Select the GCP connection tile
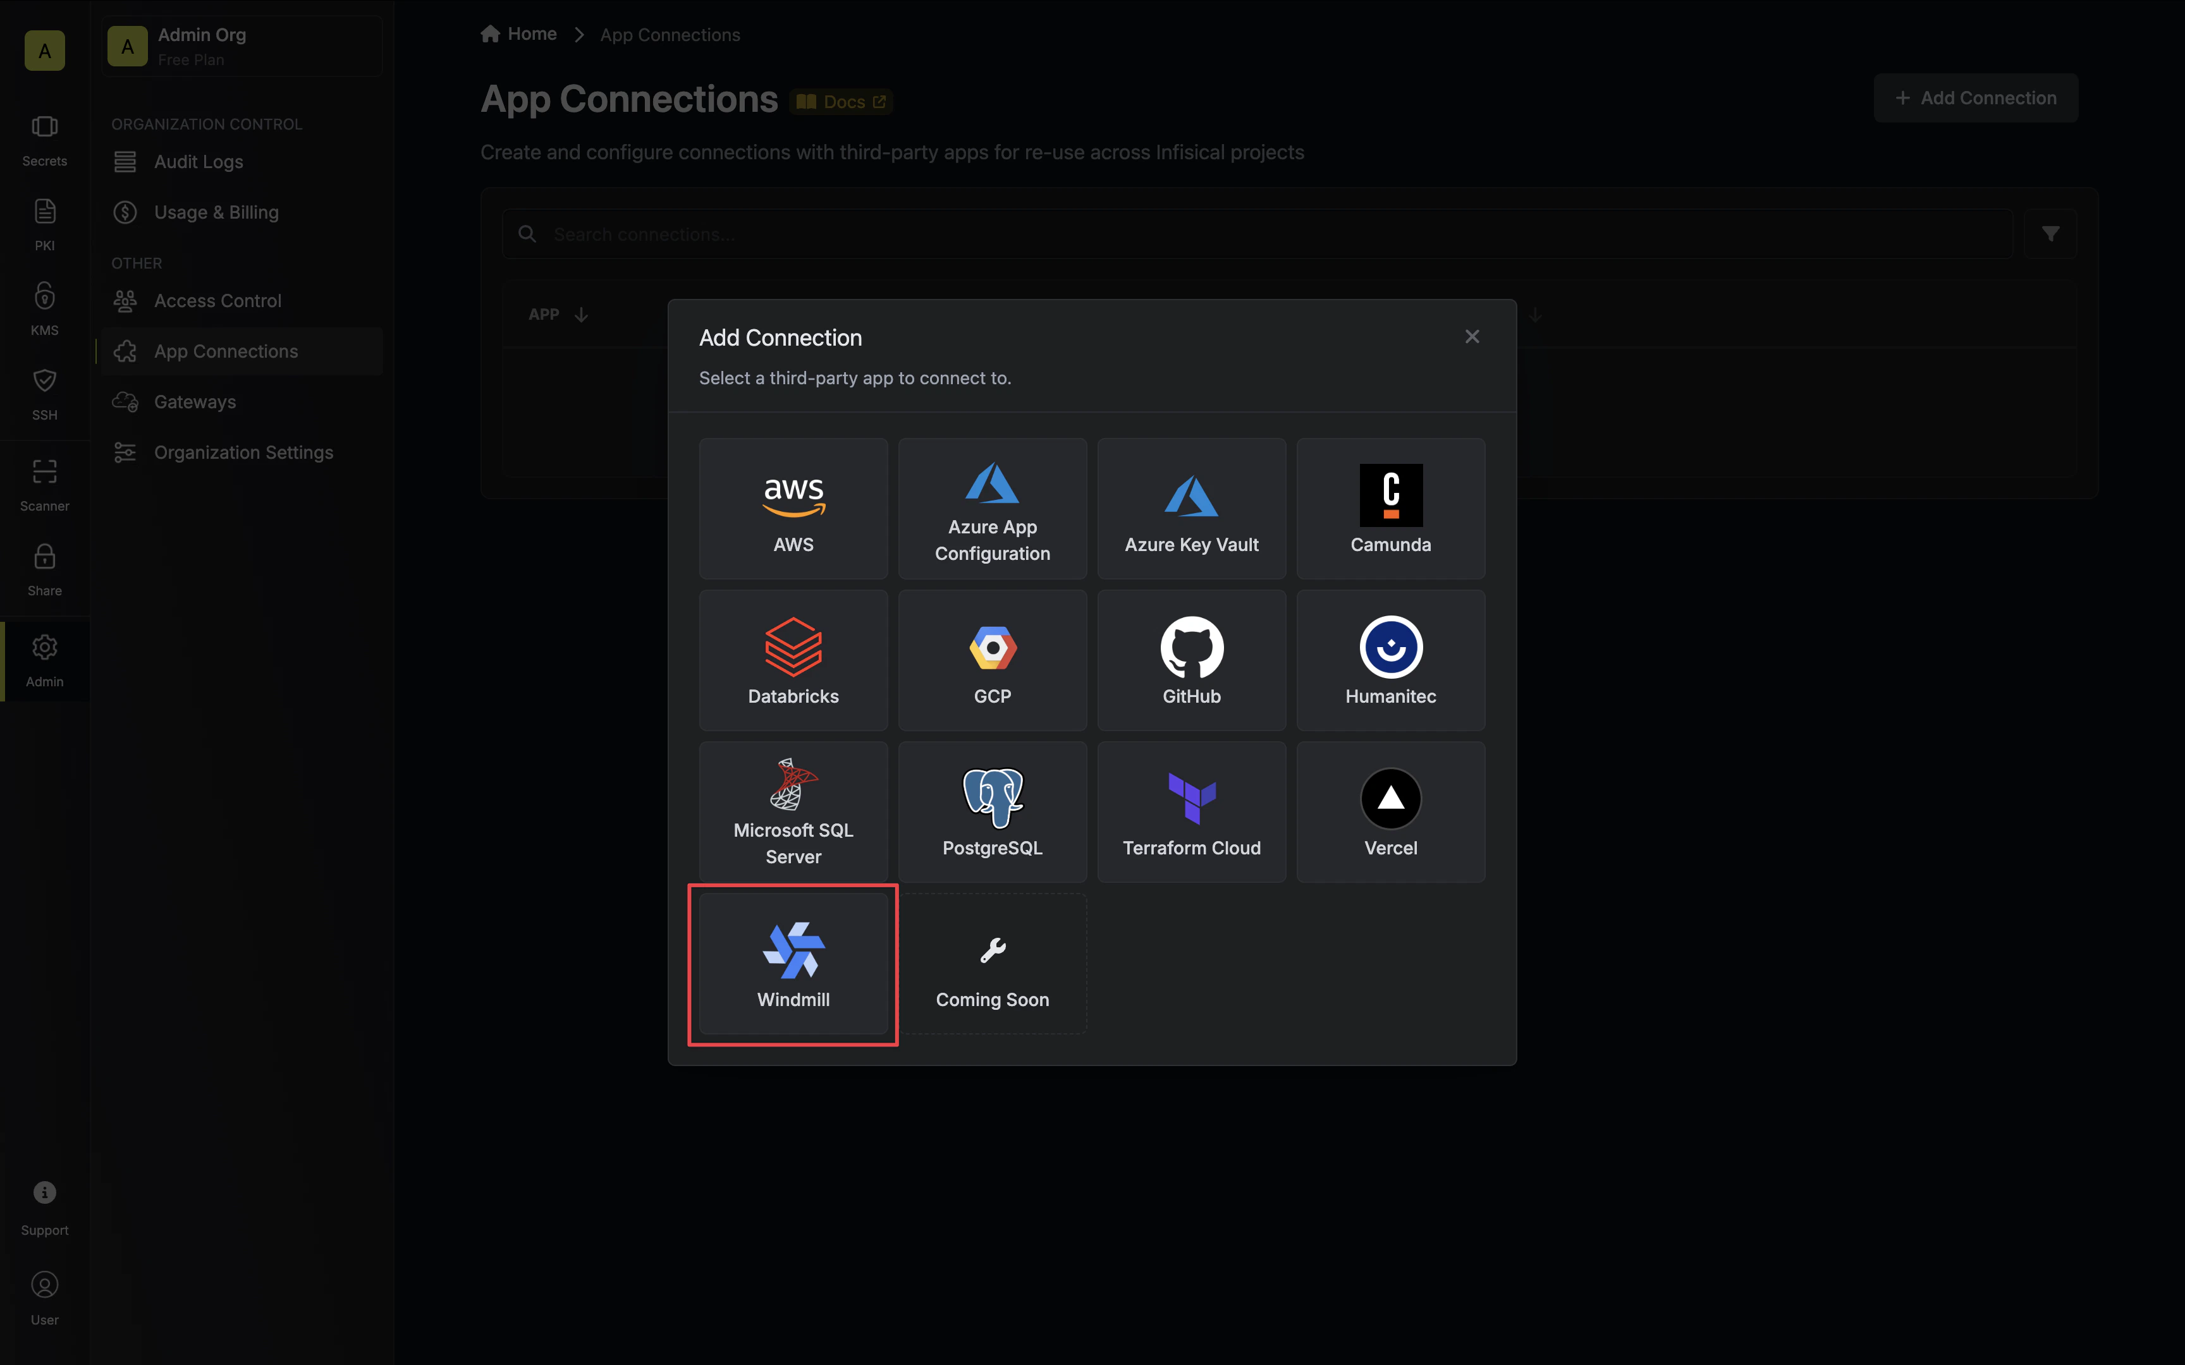Screen dimensions: 2185x1365 click(992, 660)
